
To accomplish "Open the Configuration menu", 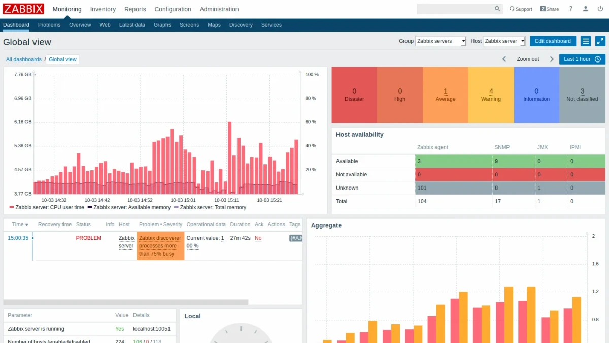I will (x=173, y=9).
